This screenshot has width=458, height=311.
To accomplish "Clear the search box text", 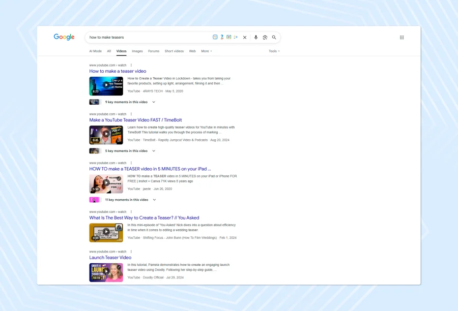I will 245,38.
